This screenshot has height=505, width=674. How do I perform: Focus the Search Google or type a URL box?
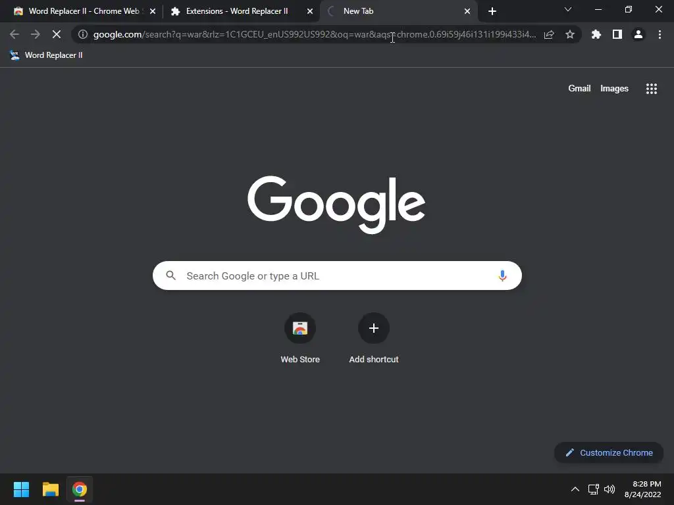pyautogui.click(x=337, y=276)
